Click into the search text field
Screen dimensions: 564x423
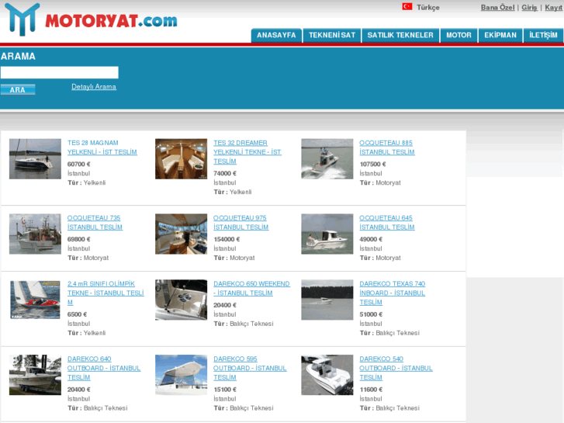(x=59, y=72)
